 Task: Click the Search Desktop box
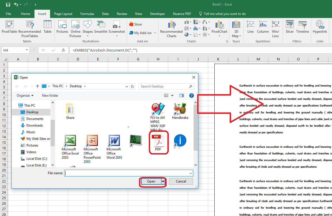click(x=167, y=86)
